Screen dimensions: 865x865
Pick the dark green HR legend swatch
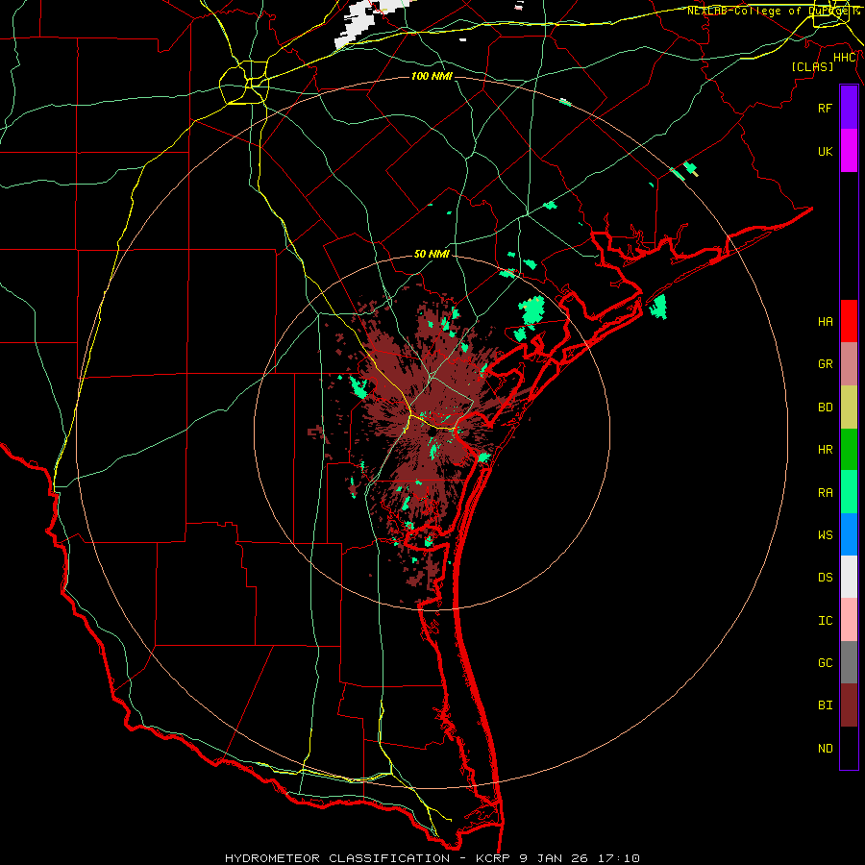tap(849, 450)
